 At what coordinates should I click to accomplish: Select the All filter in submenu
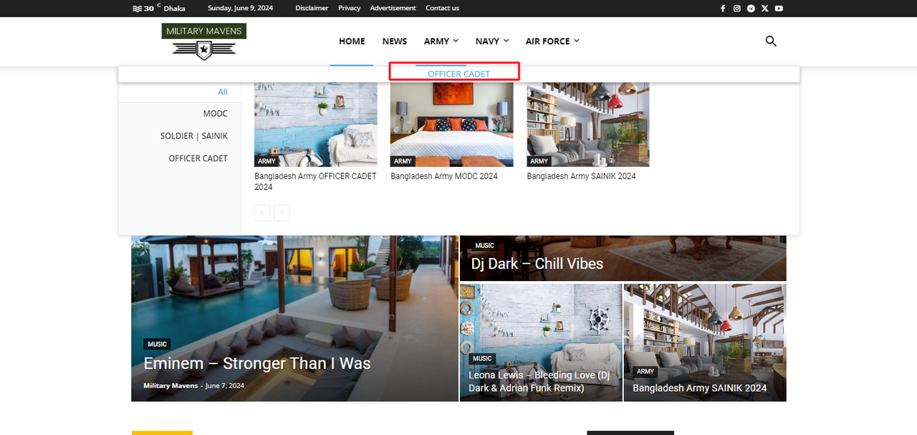(223, 92)
